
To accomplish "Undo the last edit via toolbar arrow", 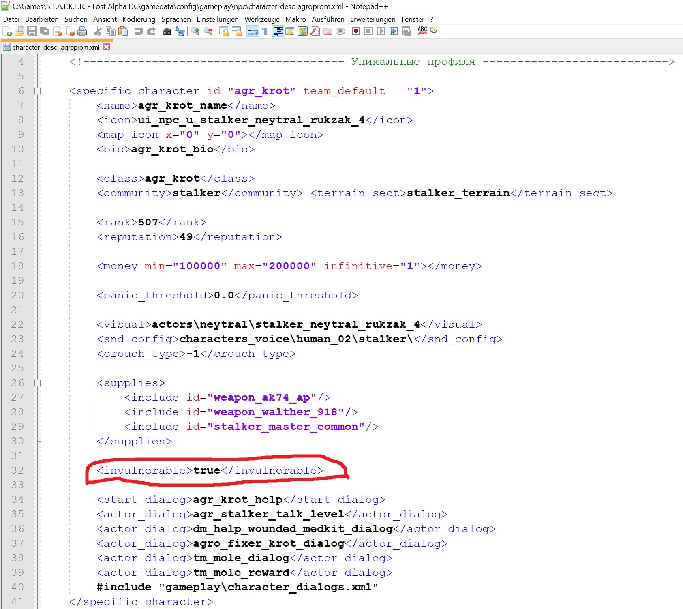I will pyautogui.click(x=139, y=31).
